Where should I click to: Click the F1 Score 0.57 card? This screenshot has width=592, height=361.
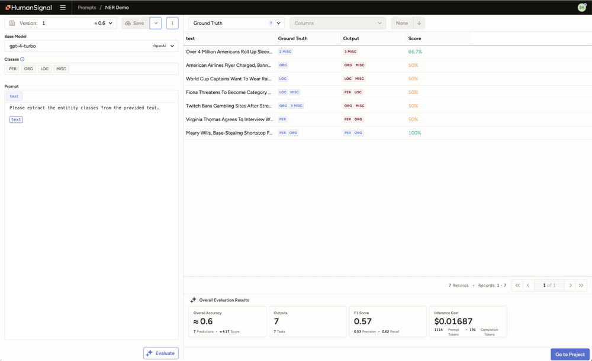click(388, 322)
